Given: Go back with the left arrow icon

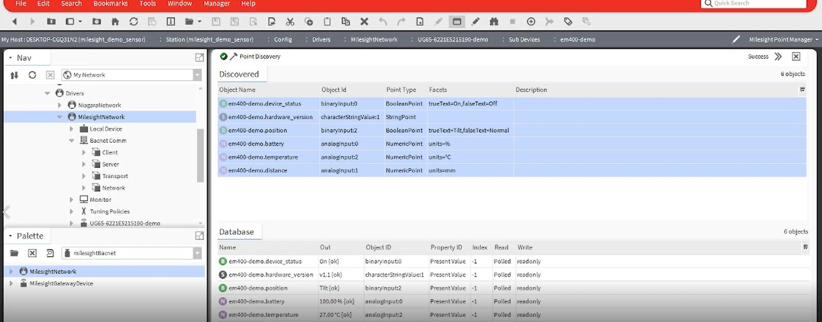Looking at the screenshot, I should [14, 22].
